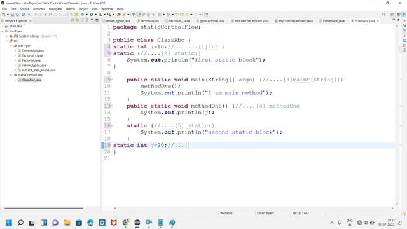Expand JRE System Library node

[x=7, y=36]
